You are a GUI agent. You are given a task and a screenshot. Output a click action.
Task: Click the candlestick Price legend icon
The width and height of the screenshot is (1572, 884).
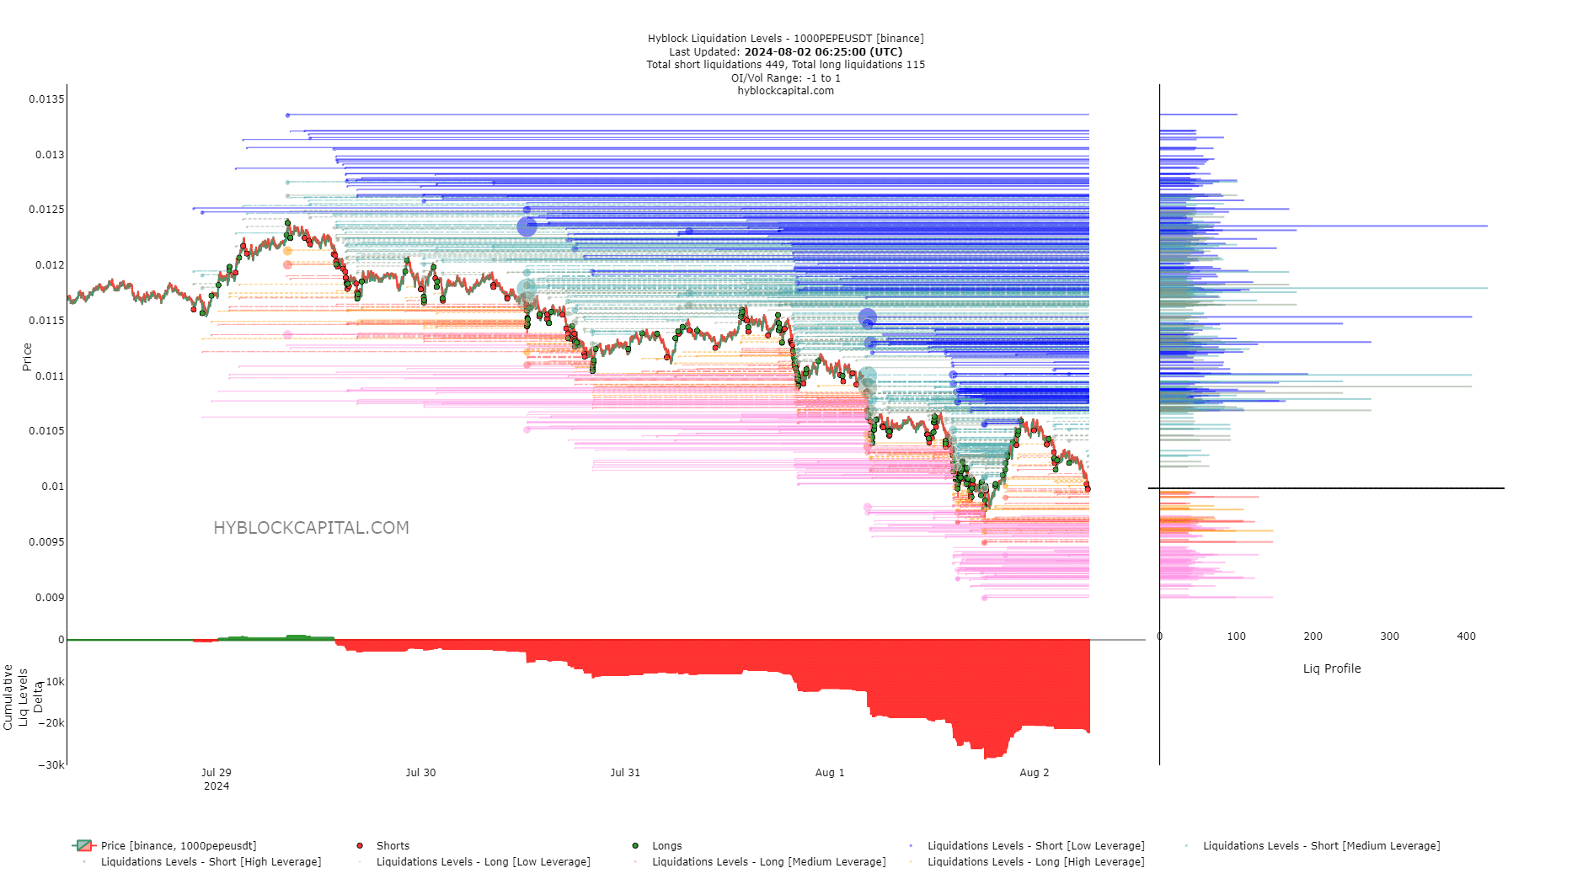point(84,845)
